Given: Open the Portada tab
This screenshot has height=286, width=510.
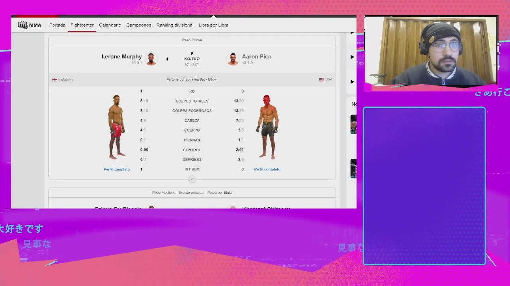Looking at the screenshot, I should (x=57, y=25).
